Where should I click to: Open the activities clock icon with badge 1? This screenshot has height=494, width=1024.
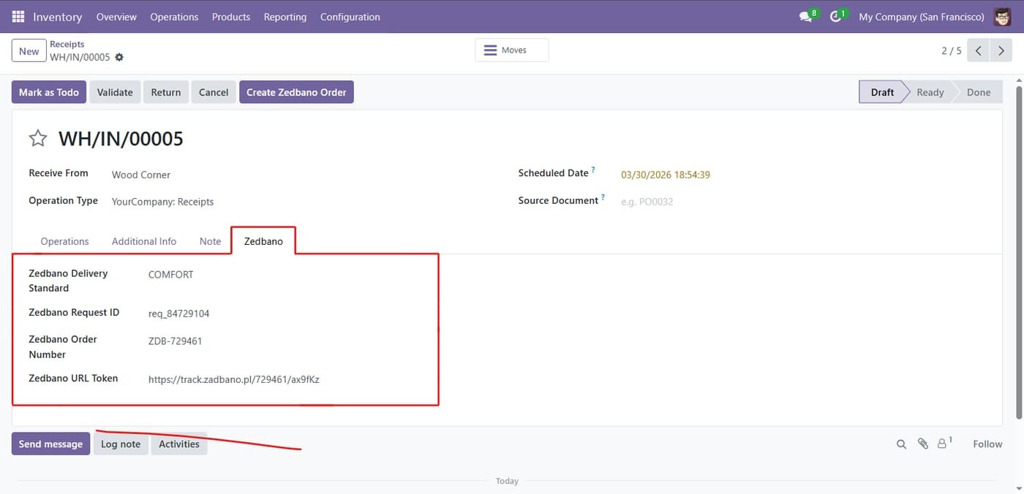pos(837,16)
